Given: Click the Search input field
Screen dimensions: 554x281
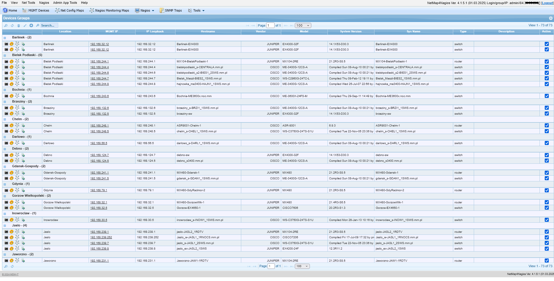Looking at the screenshot, I should (x=49, y=25).
